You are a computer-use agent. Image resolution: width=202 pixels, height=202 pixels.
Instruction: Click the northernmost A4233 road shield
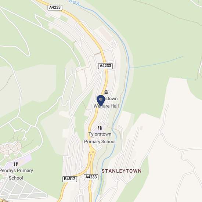pos(55,7)
